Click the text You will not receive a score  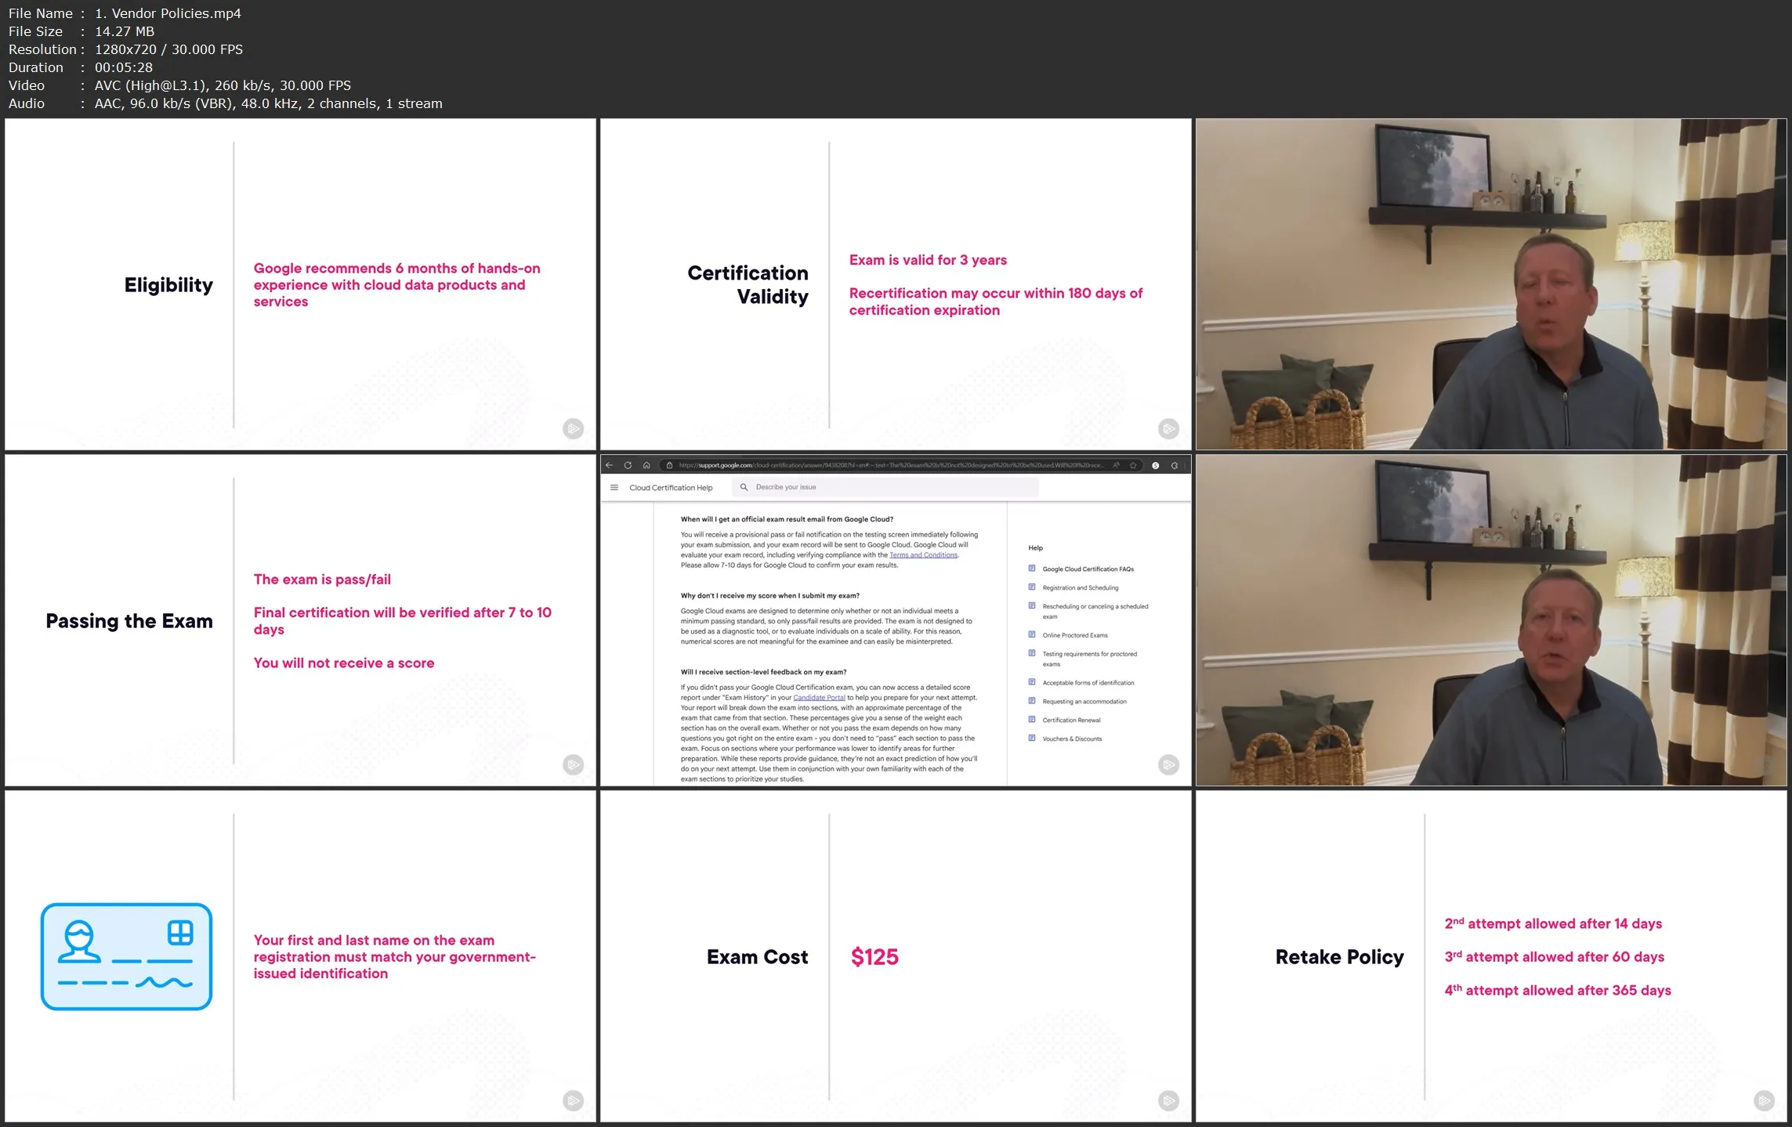pyautogui.click(x=343, y=663)
